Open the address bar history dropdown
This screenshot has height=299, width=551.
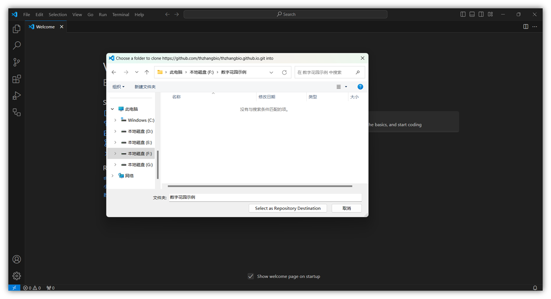tap(271, 72)
